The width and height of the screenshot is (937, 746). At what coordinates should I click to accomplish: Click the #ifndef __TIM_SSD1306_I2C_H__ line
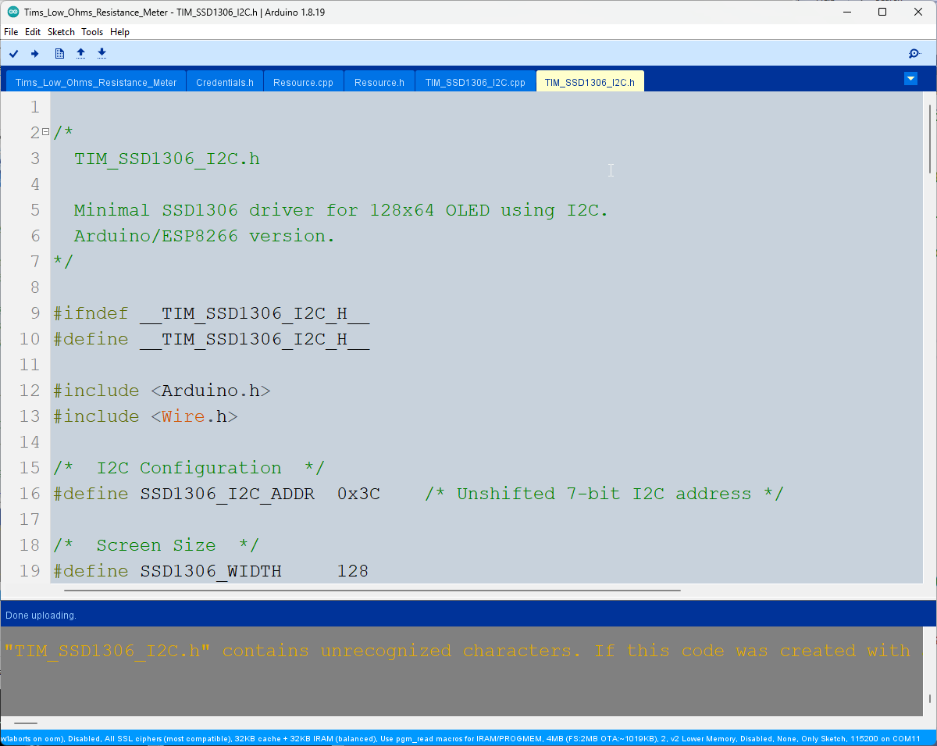(212, 313)
